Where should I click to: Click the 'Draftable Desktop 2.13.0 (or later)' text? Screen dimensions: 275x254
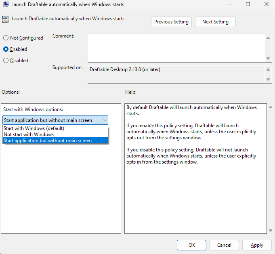pyautogui.click(x=125, y=69)
